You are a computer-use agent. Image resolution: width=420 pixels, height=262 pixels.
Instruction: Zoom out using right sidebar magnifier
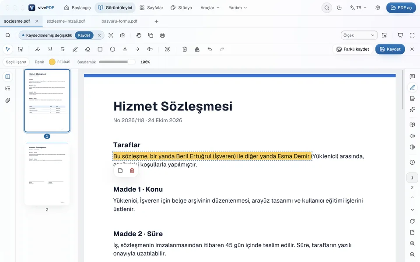412,255
